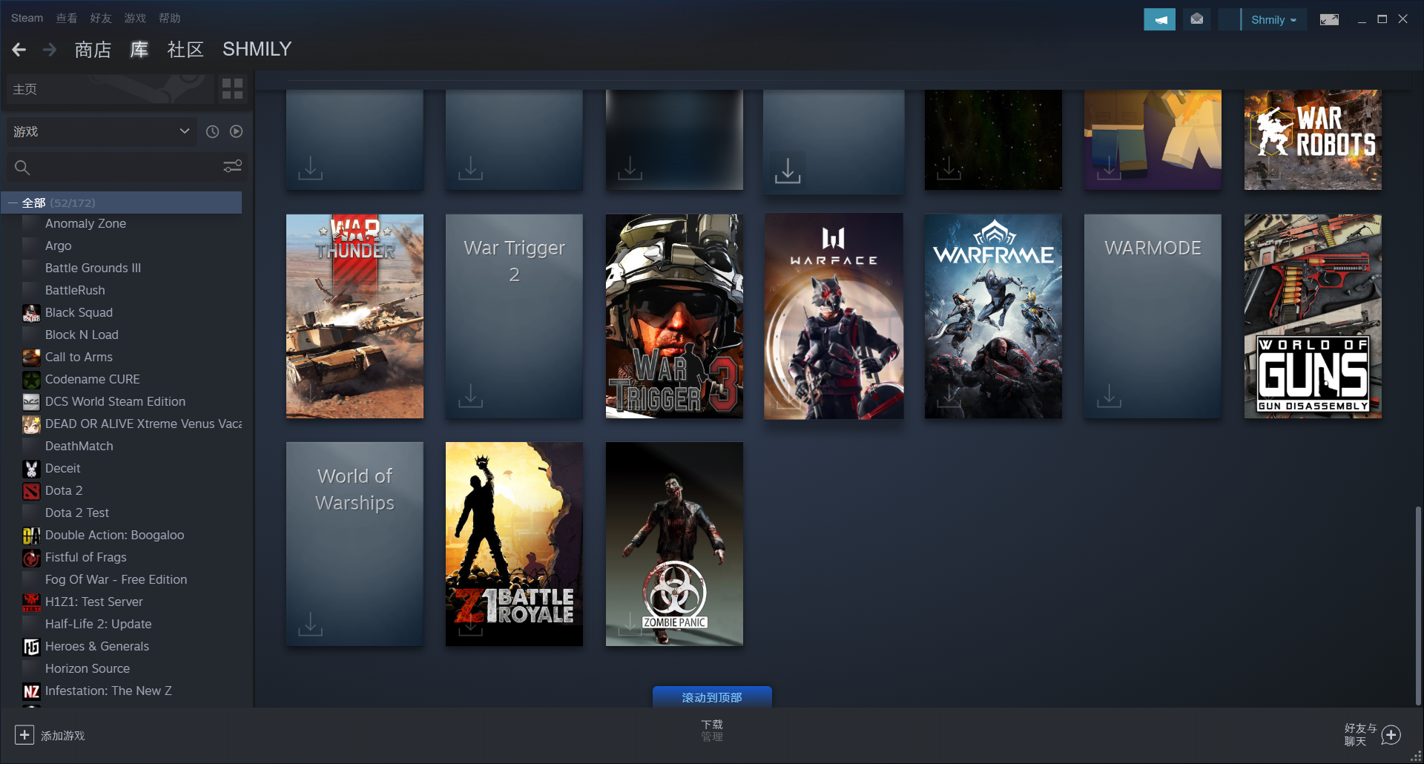Open the announcements megaphone icon
The height and width of the screenshot is (764, 1424).
(x=1159, y=19)
